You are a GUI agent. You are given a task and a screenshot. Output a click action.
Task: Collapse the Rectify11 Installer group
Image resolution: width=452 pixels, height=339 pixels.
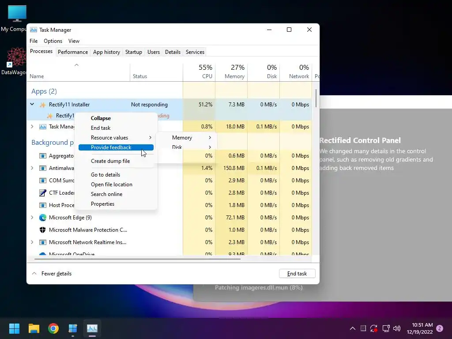(x=32, y=104)
